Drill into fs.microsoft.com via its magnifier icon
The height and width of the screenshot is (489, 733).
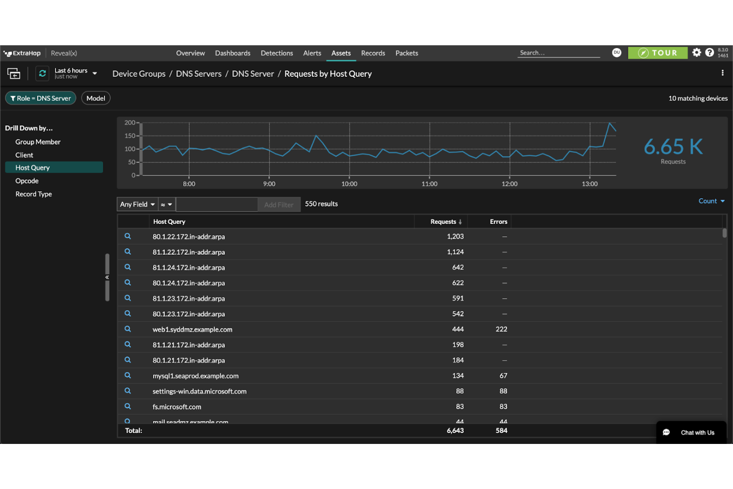(128, 406)
